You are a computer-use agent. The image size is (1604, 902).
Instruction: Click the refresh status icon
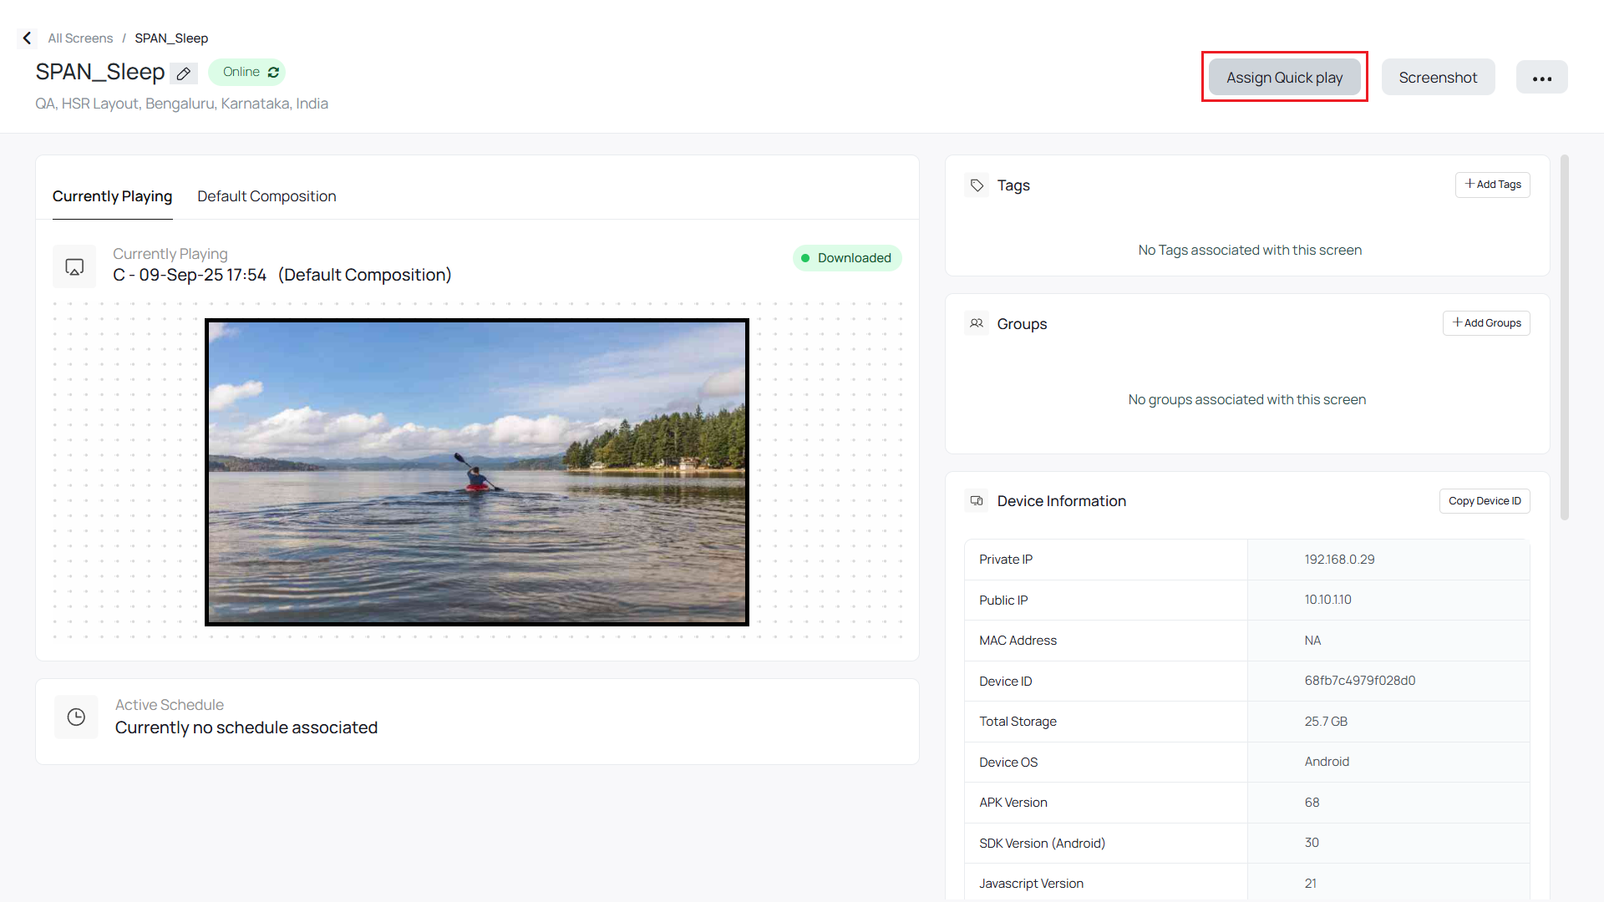273,73
